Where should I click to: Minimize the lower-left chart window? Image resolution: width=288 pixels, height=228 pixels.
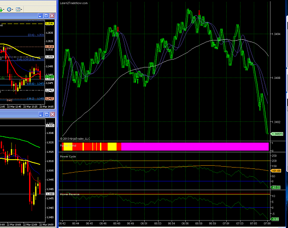[x=41, y=114]
